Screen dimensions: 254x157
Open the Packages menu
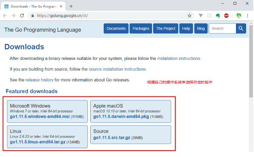141,29
